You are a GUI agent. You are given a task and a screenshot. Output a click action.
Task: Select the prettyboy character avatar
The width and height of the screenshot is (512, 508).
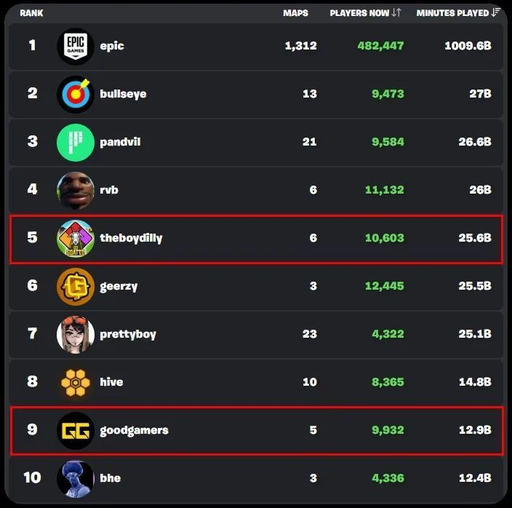(x=75, y=334)
